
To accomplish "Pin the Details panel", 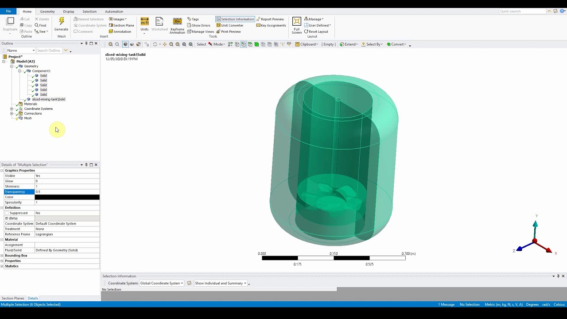I will click(x=86, y=165).
